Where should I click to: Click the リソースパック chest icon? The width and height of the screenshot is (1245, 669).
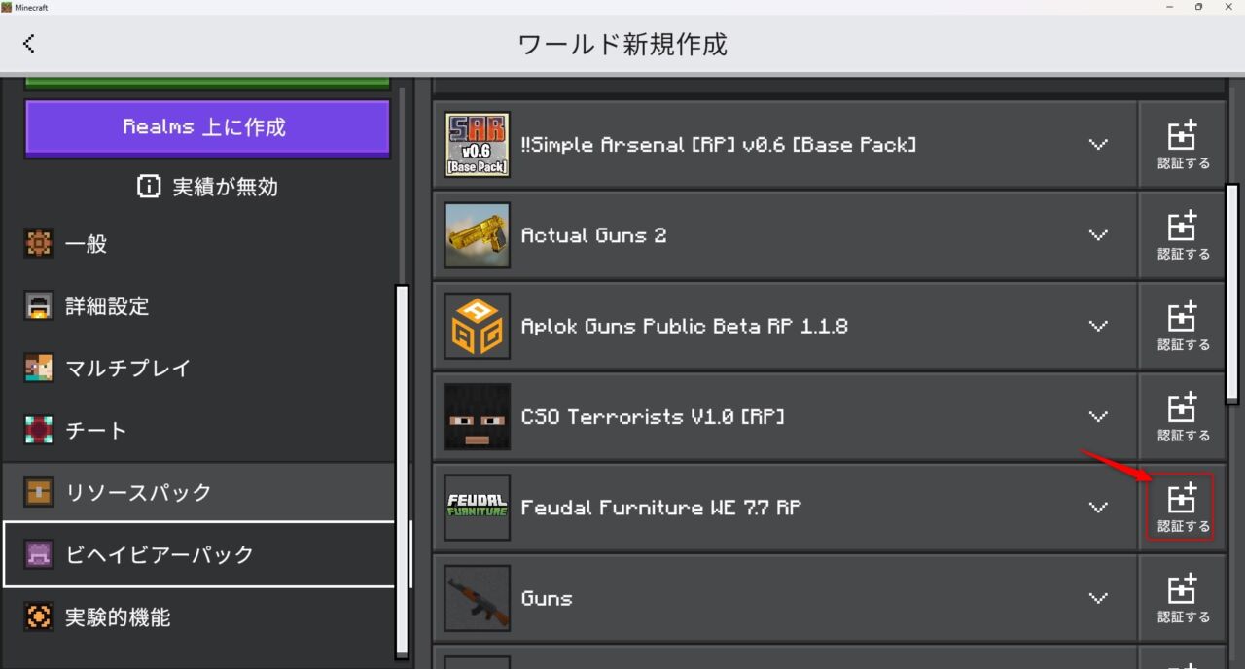[38, 492]
